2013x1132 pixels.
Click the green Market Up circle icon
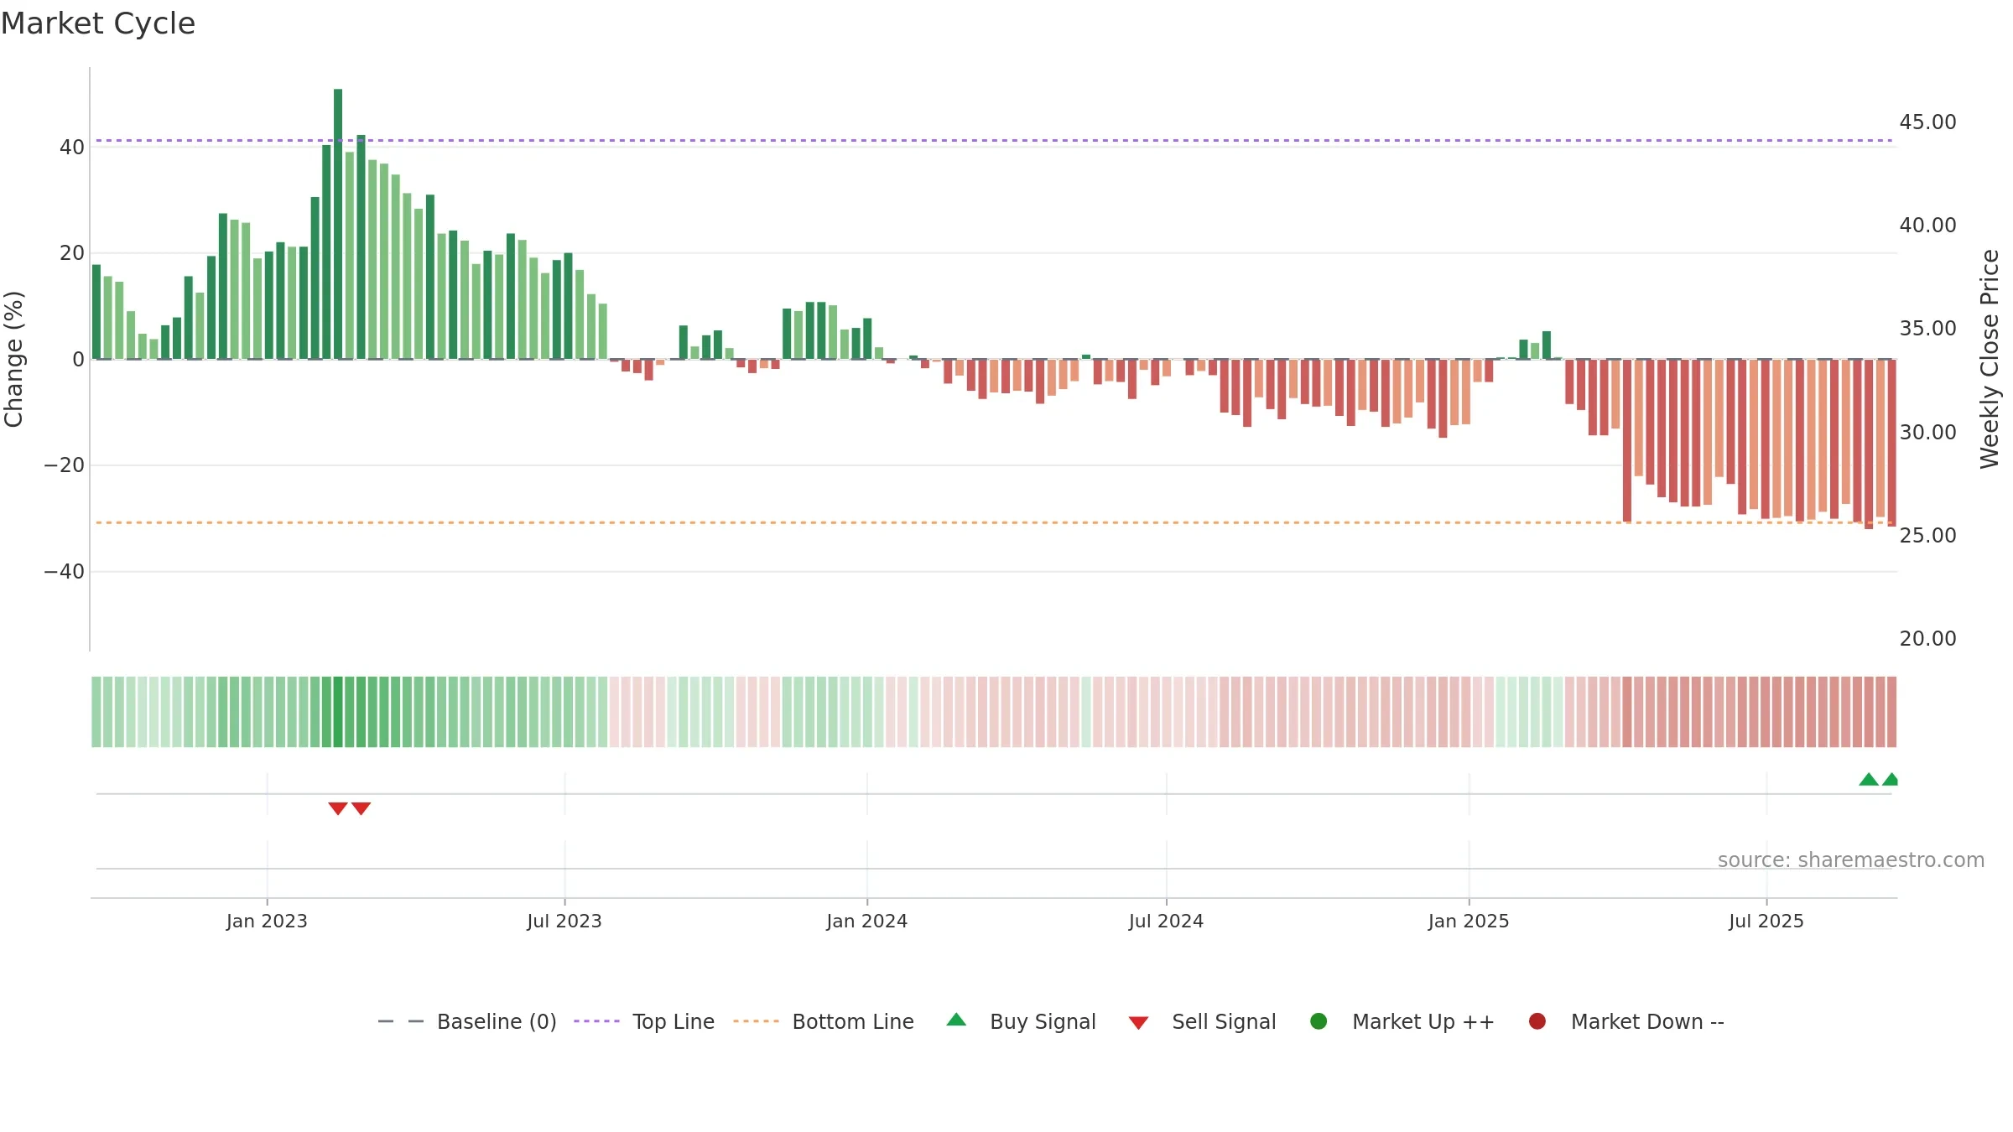click(x=1319, y=1021)
